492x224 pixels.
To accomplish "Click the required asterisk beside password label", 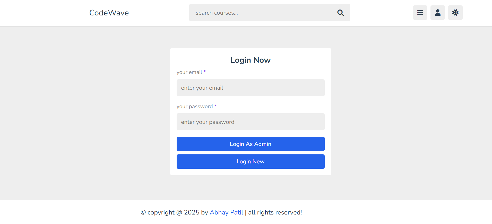I will coord(215,106).
